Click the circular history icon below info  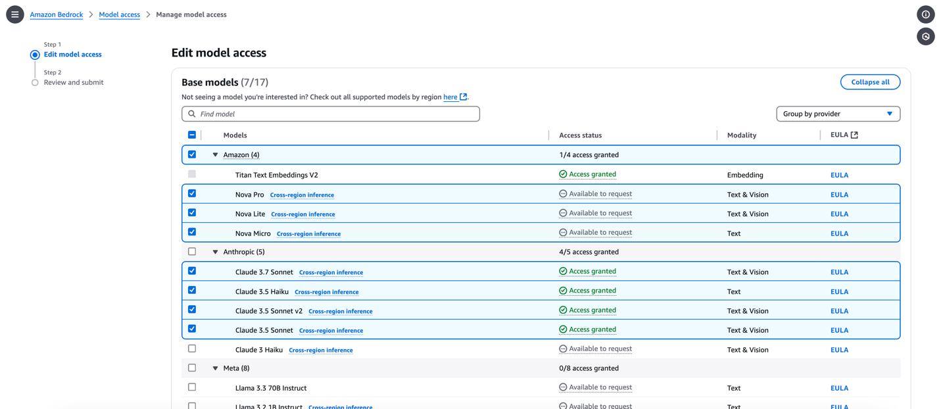pos(926,37)
